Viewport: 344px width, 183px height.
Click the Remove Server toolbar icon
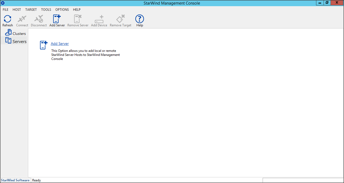(x=78, y=19)
